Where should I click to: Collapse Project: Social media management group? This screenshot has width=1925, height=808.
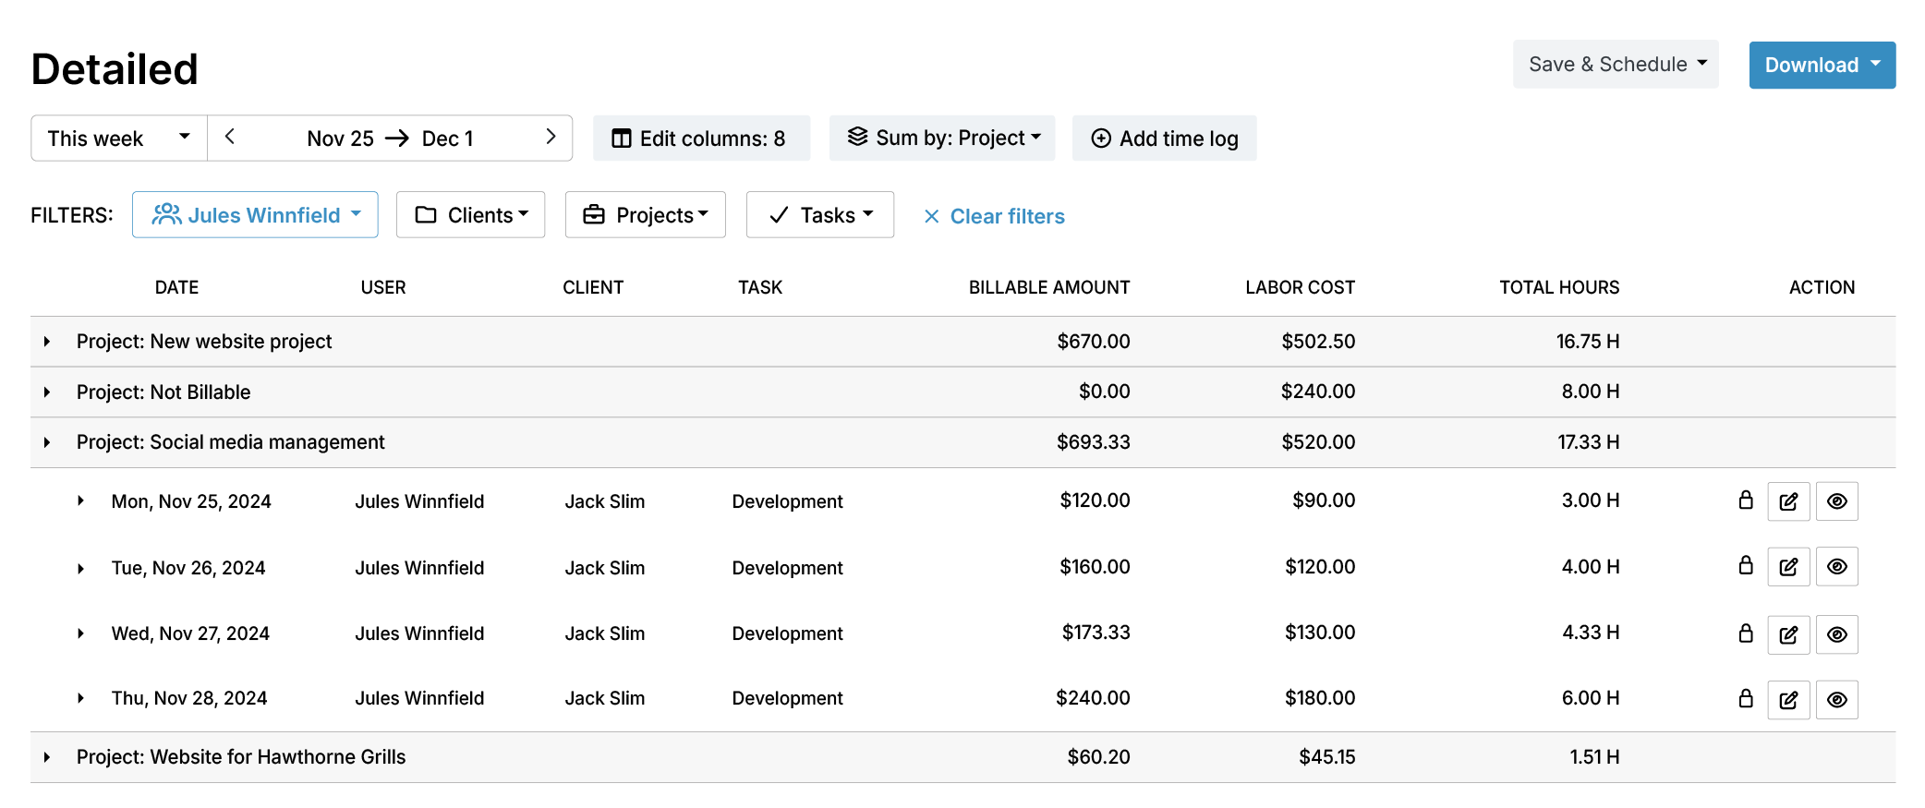47,442
